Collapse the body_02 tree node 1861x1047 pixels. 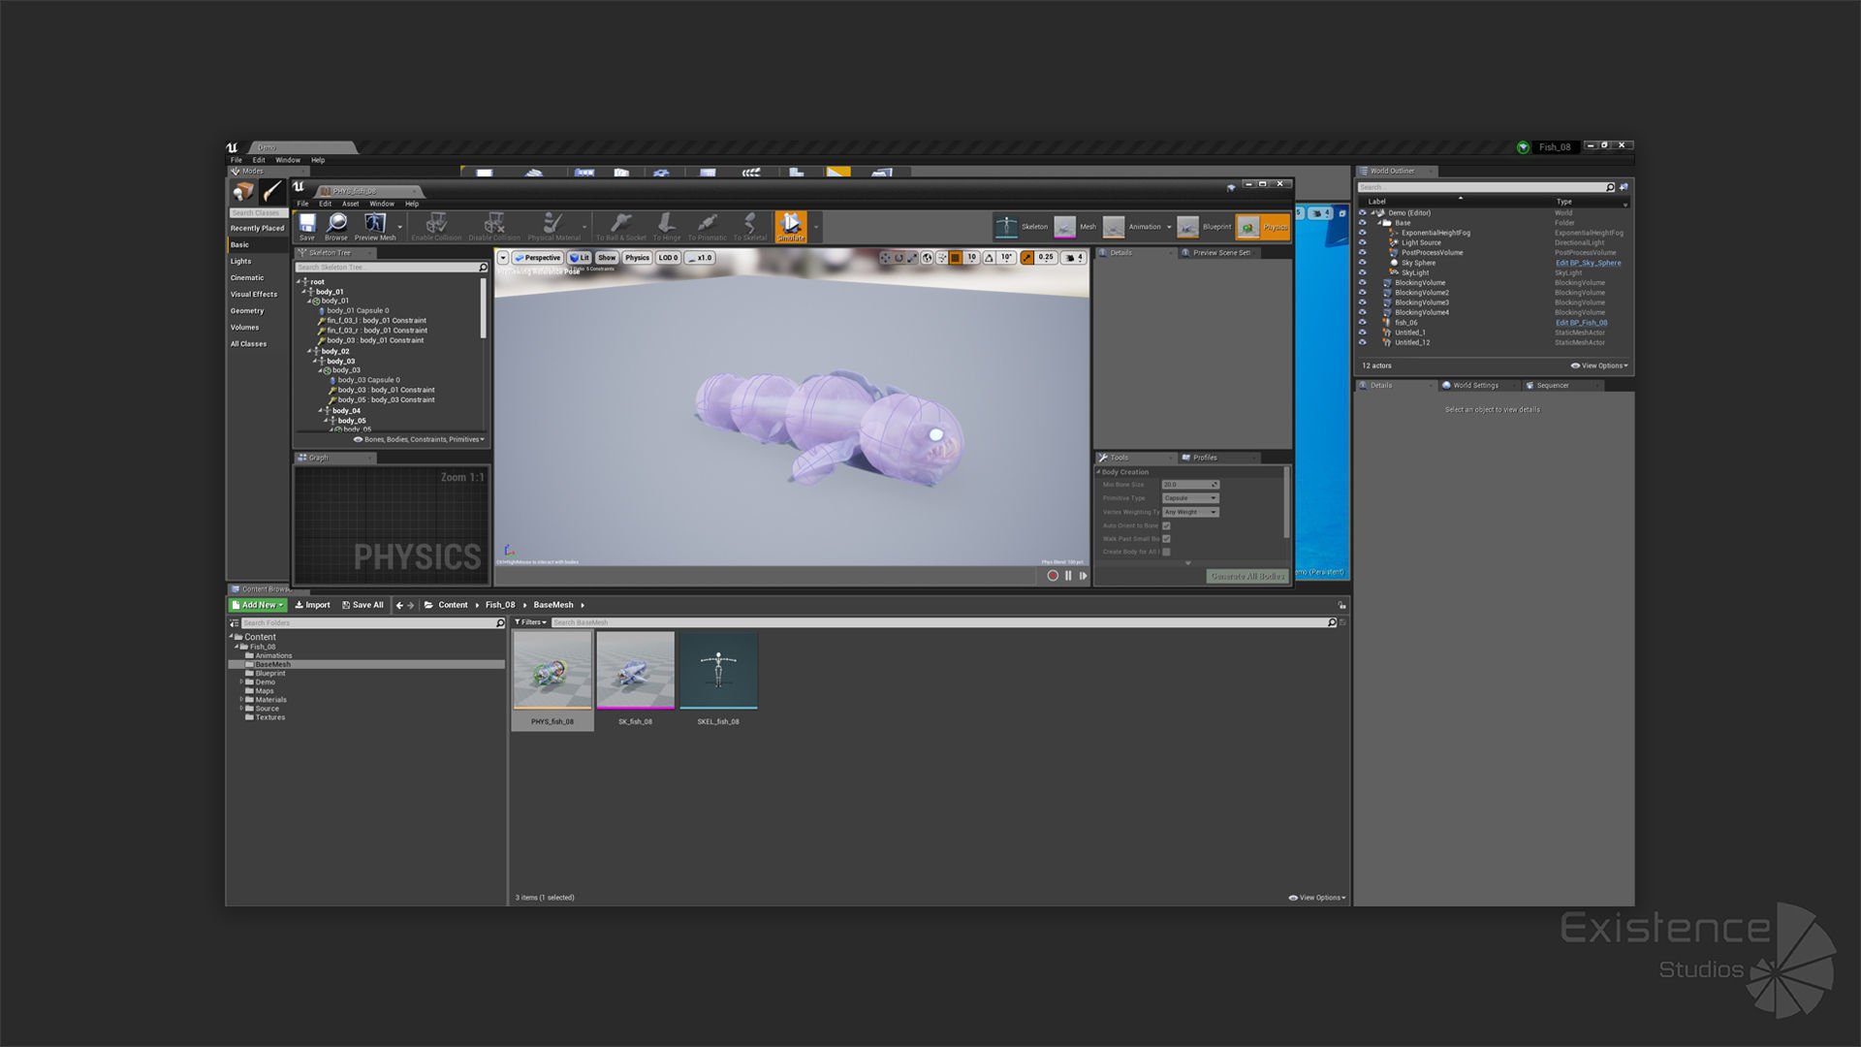pyautogui.click(x=311, y=351)
